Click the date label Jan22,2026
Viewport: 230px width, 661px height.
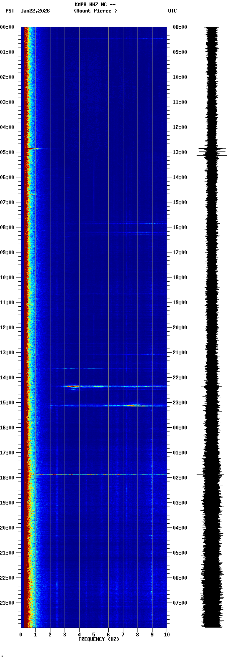[x=35, y=11]
